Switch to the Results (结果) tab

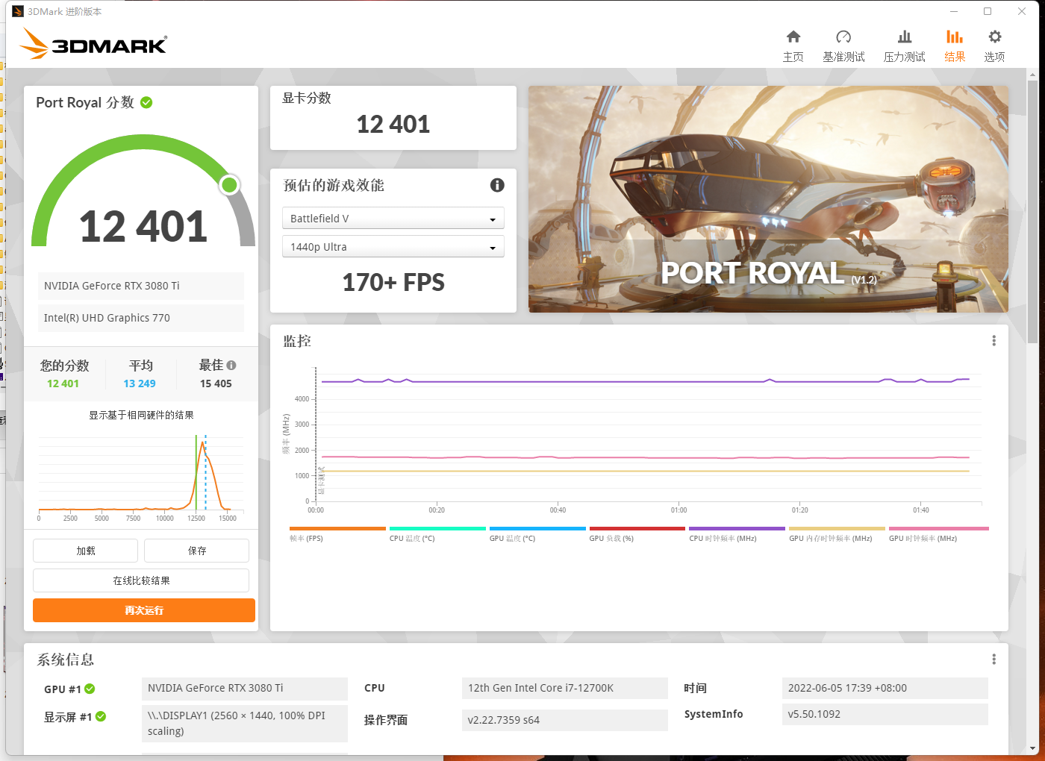tap(954, 46)
